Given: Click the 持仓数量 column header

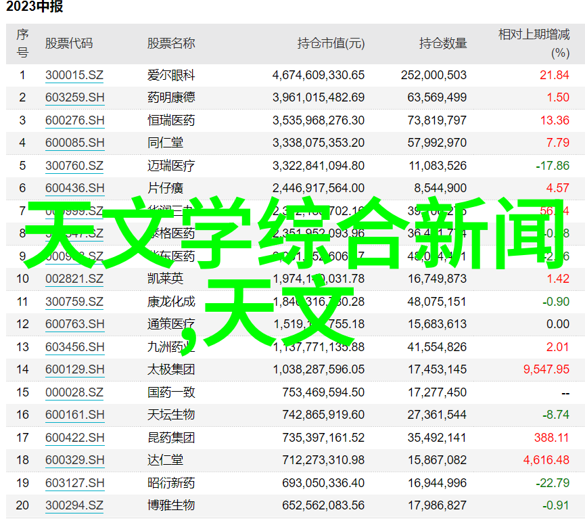Looking at the screenshot, I should (x=443, y=43).
